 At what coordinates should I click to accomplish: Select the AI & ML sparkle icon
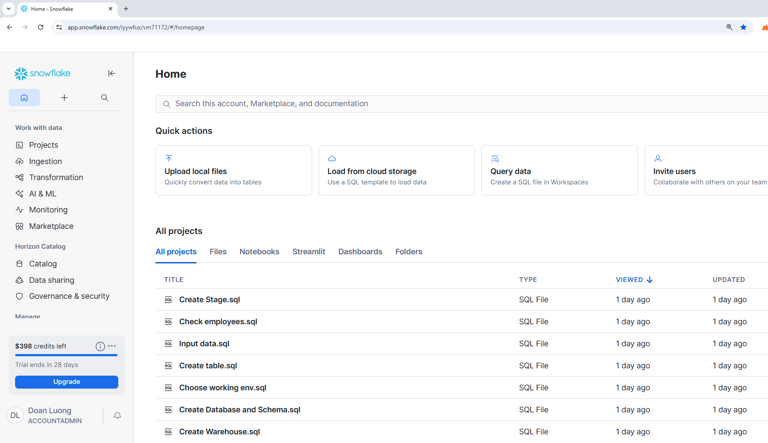[19, 193]
